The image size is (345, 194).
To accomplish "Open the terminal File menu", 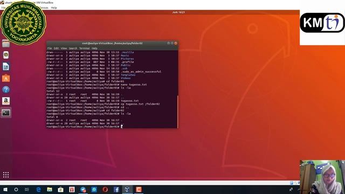I will click(x=50, y=48).
